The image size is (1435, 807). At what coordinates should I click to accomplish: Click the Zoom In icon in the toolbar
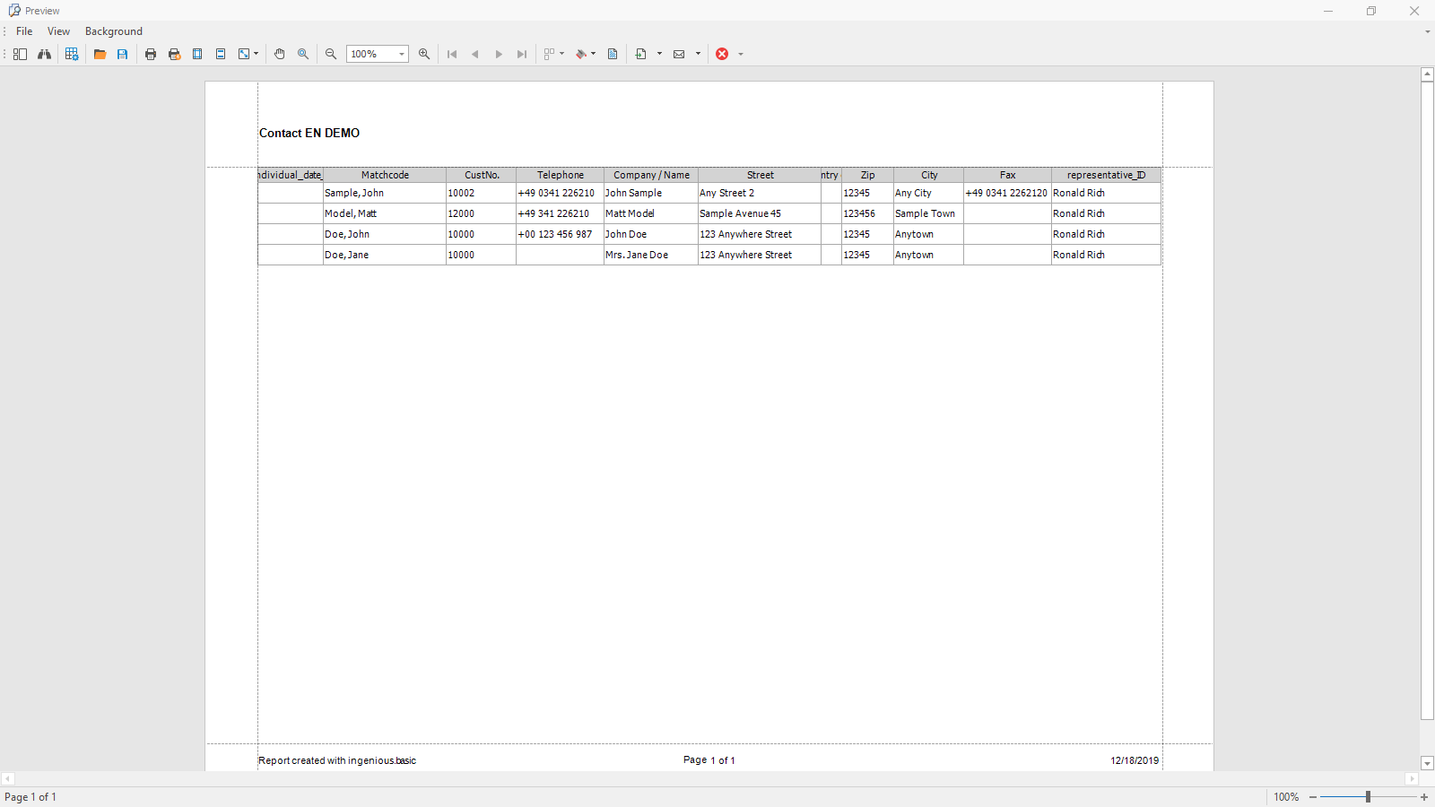[x=424, y=54]
